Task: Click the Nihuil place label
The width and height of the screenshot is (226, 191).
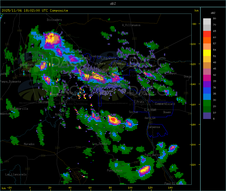Action: click(60, 114)
